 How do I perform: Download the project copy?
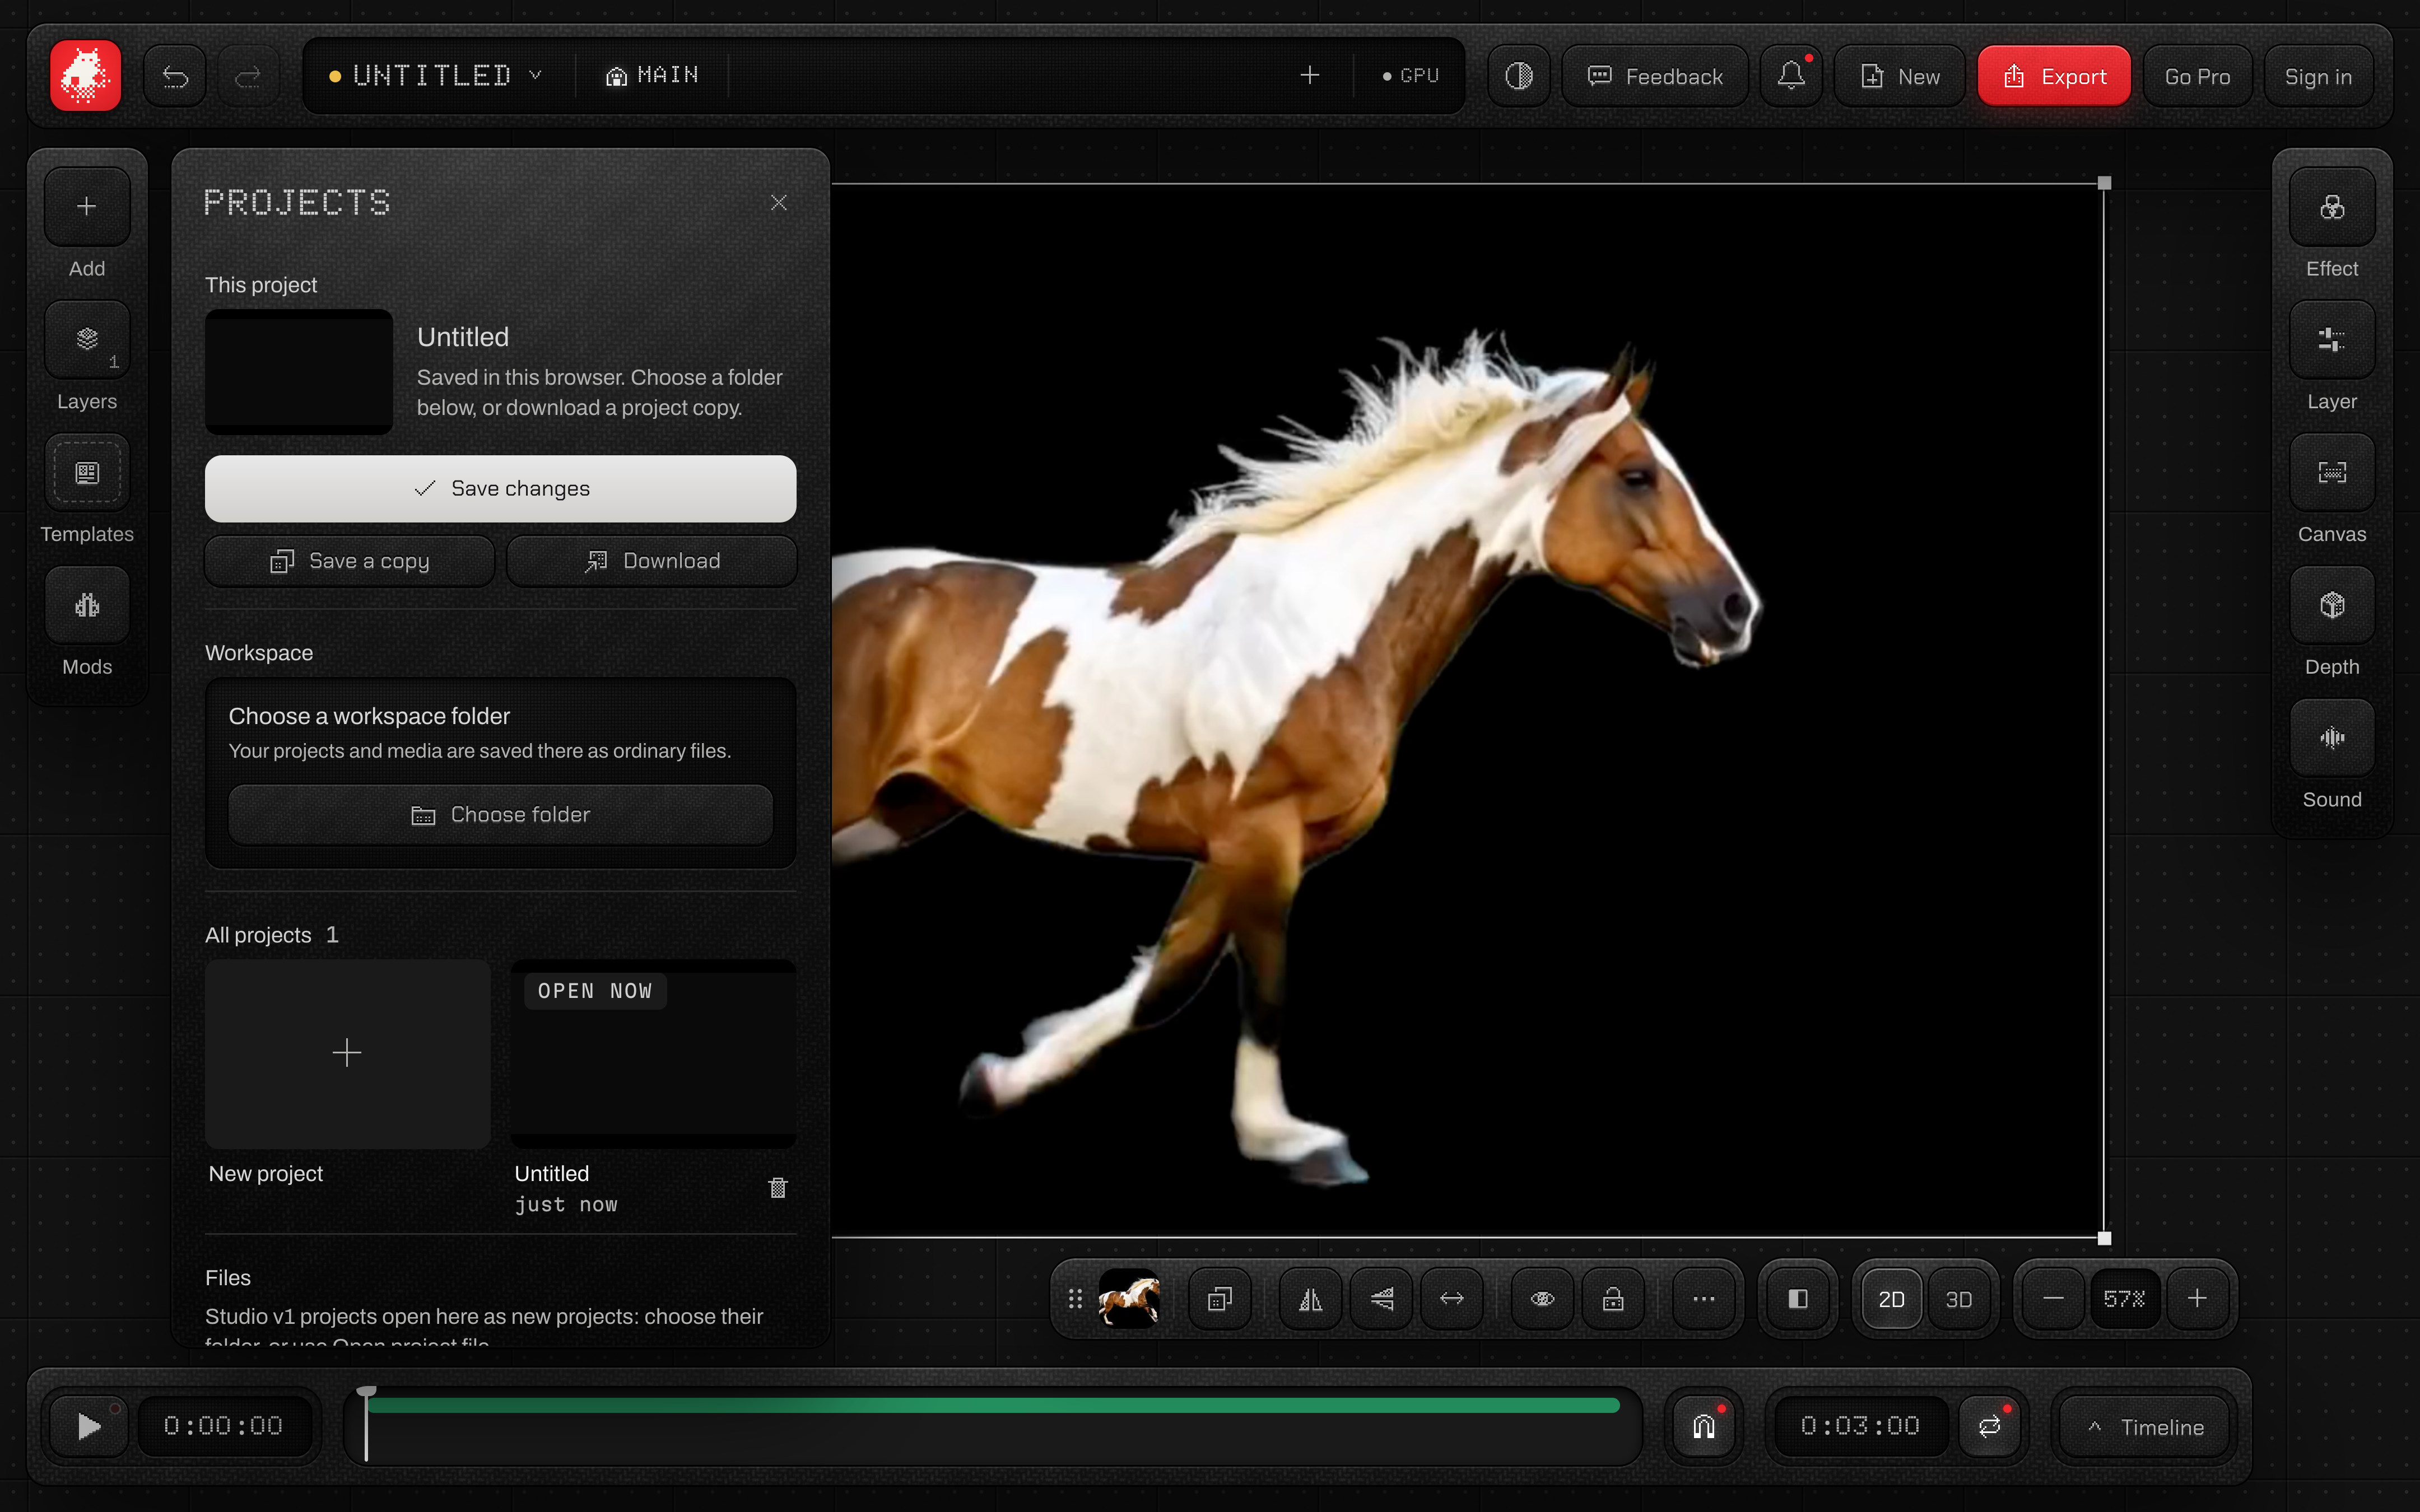coord(652,561)
